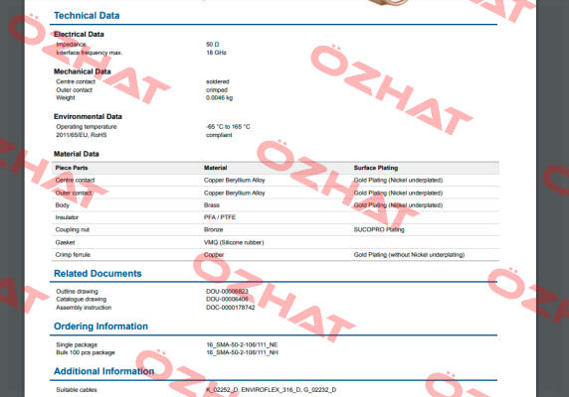Click the 18 GHz frequency value
Viewport: 569px width, 397px height.
tap(216, 53)
